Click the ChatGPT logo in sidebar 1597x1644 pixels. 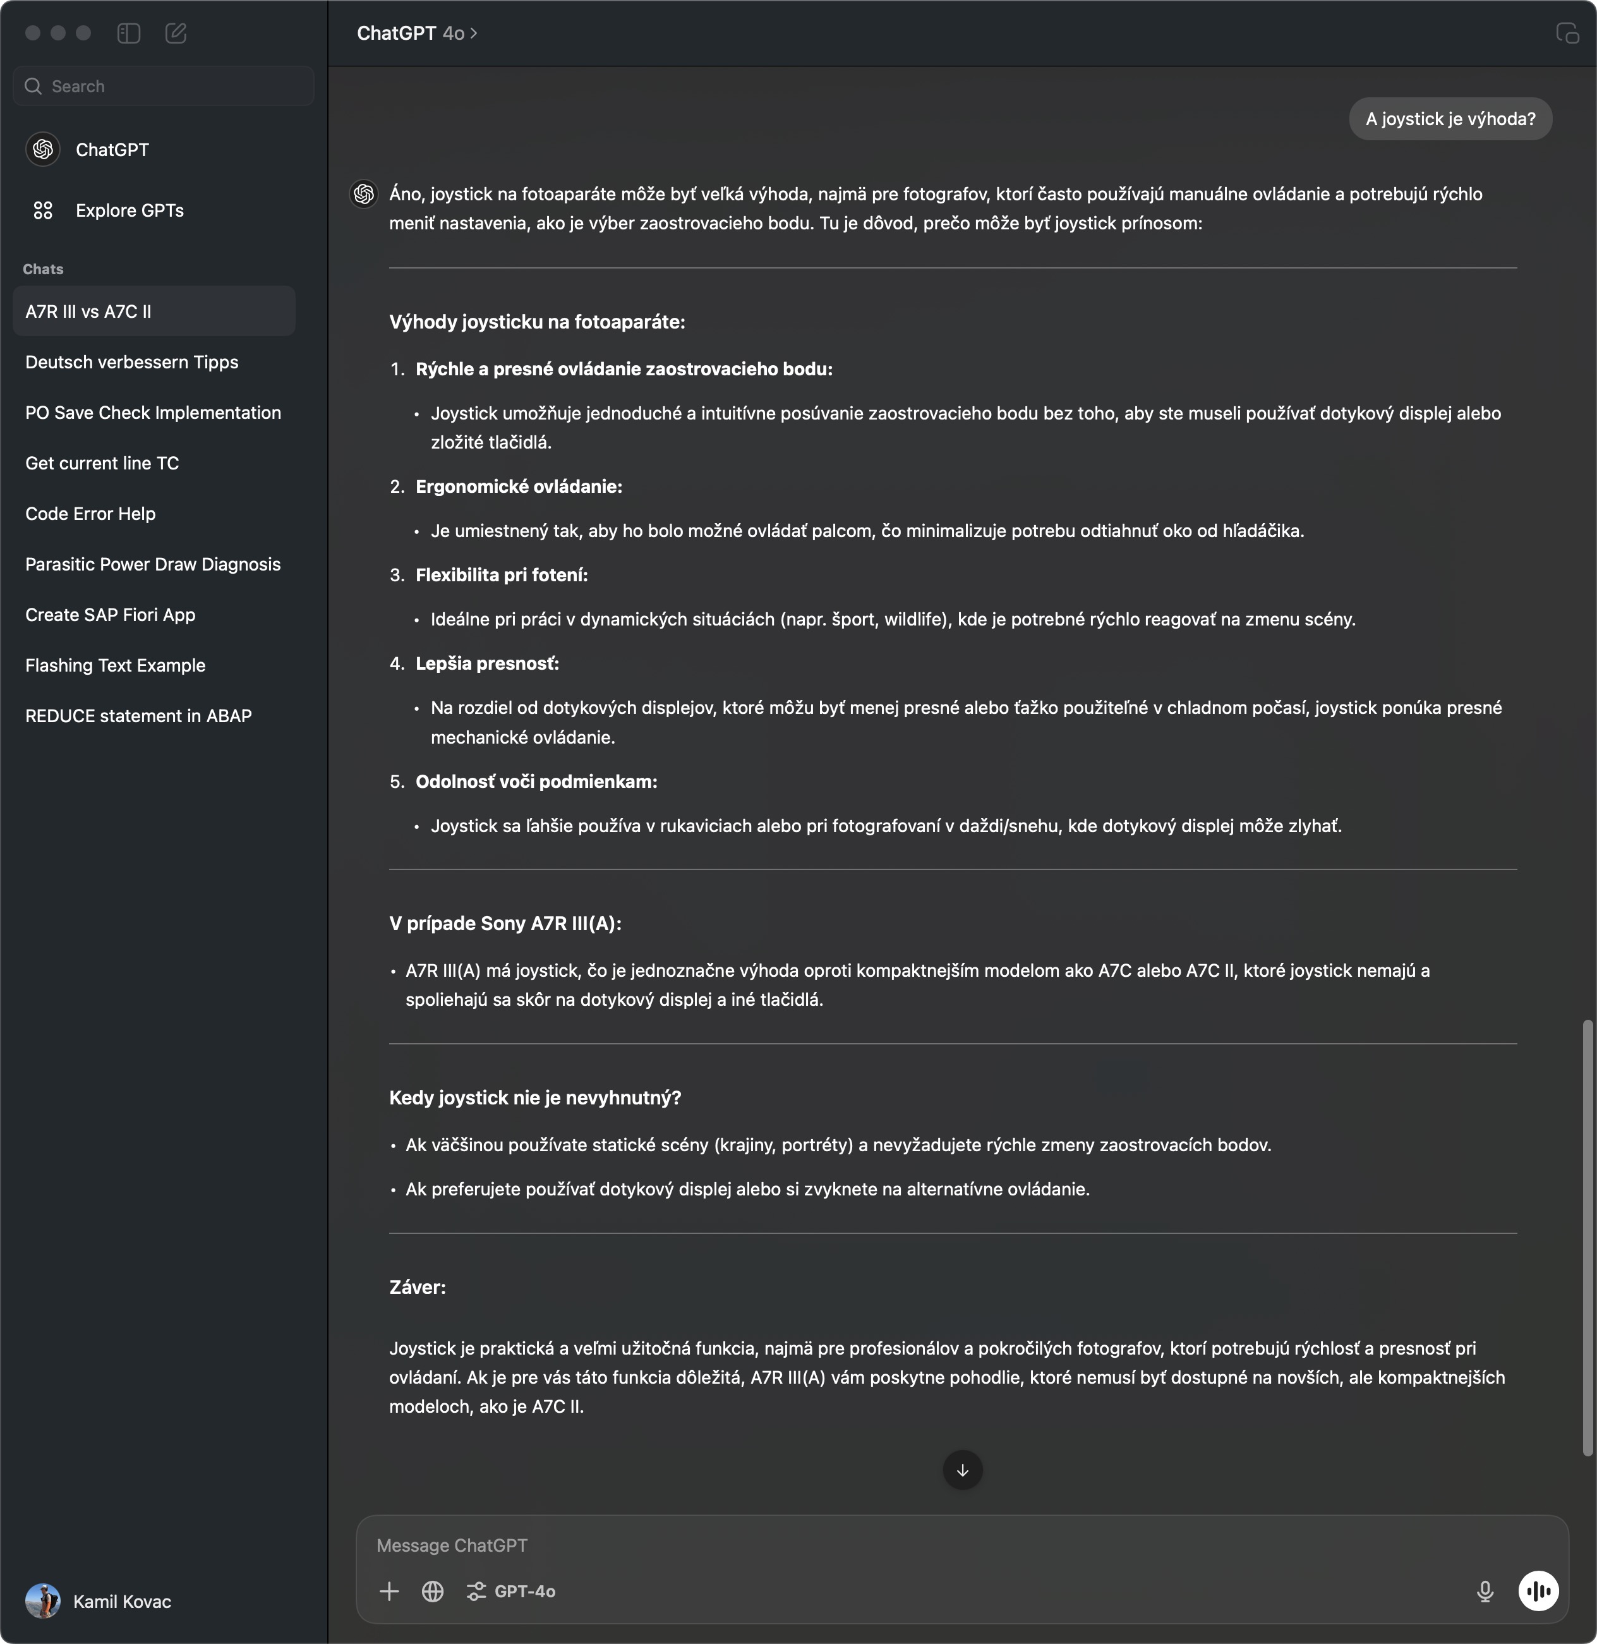43,149
